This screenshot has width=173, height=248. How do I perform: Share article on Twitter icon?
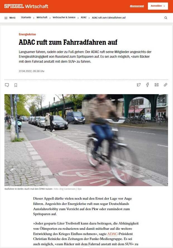point(139,85)
